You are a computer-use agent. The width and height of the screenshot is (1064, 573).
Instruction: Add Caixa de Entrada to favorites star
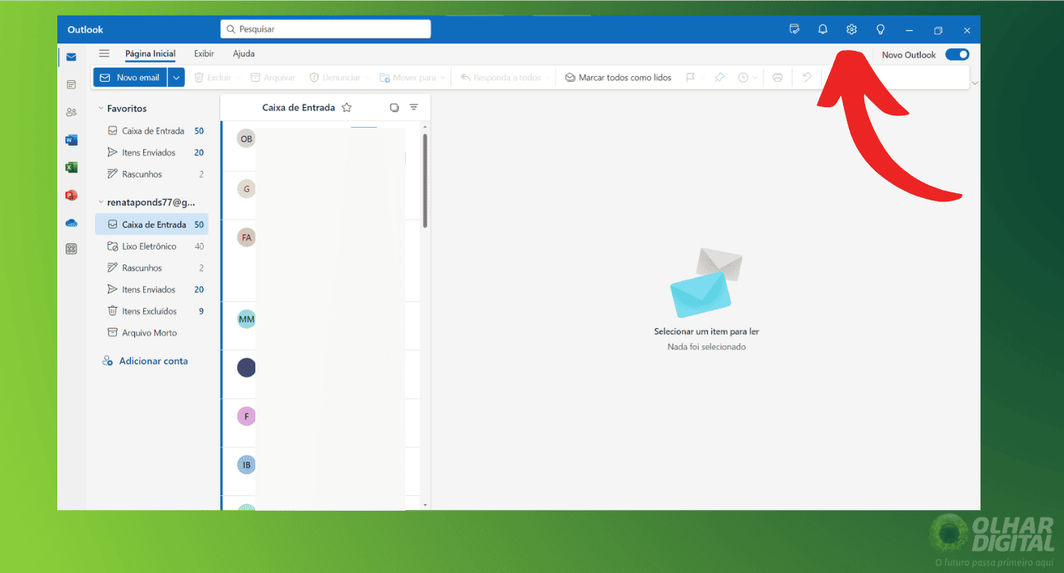346,107
